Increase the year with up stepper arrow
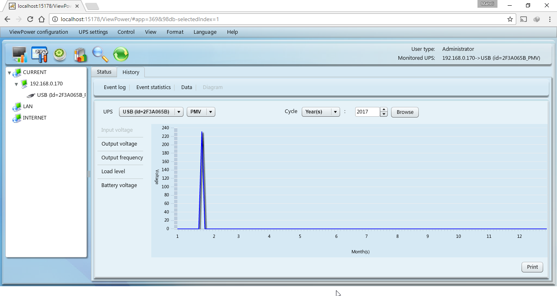This screenshot has height=296, width=557. tap(383, 109)
